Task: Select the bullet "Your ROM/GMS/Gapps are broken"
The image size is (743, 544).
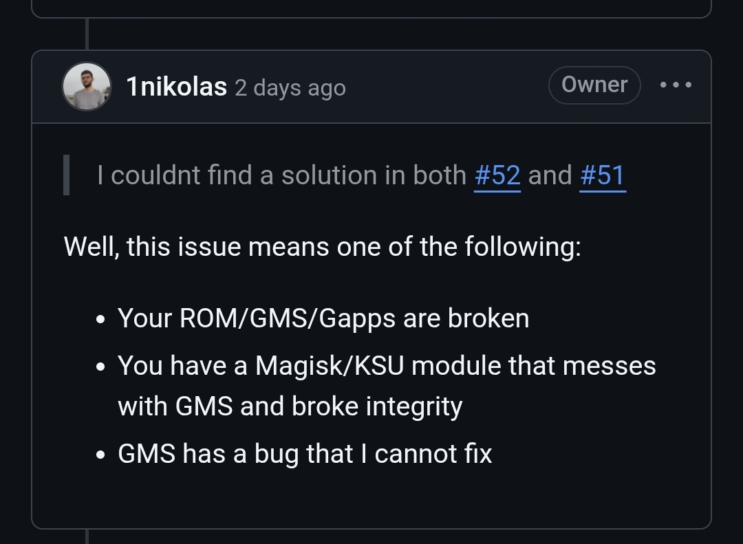Action: [323, 318]
